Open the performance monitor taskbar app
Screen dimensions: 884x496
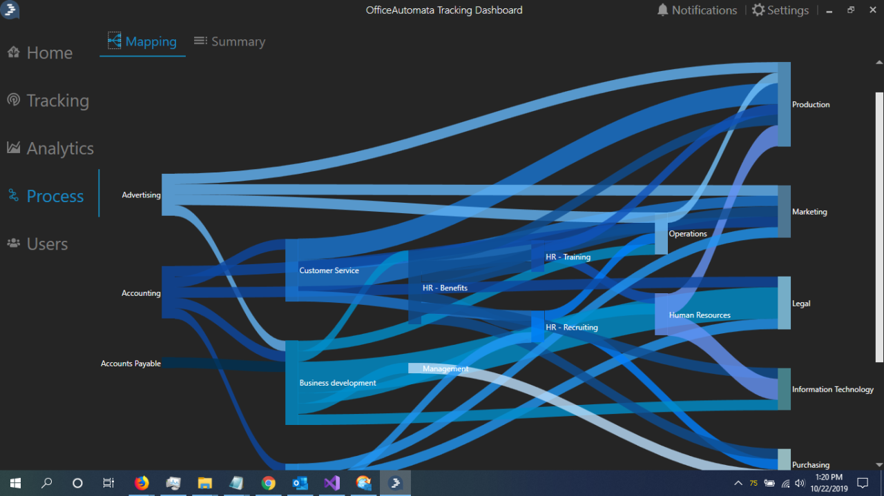(x=173, y=483)
